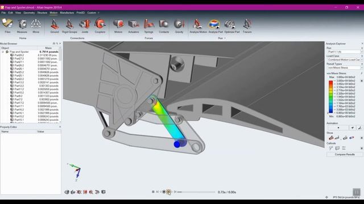The image size is (364, 204).
Task: Open the Files tool icon
Action: click(x=7, y=24)
